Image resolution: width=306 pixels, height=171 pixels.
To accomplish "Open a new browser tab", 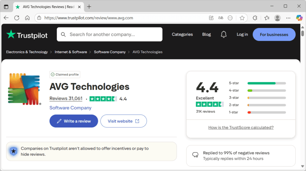I will pos(89,7).
